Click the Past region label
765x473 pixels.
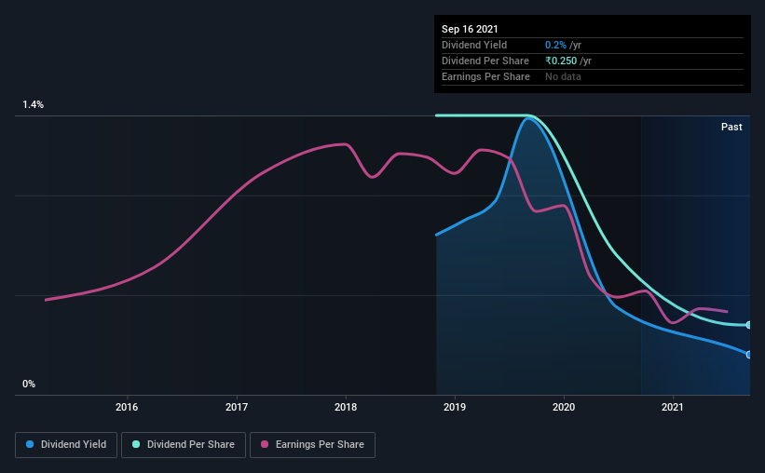click(731, 127)
